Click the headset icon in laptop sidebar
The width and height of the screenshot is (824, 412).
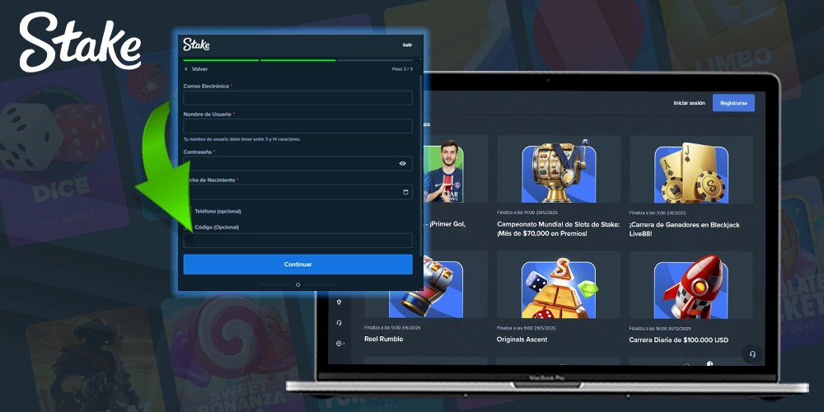coord(339,323)
